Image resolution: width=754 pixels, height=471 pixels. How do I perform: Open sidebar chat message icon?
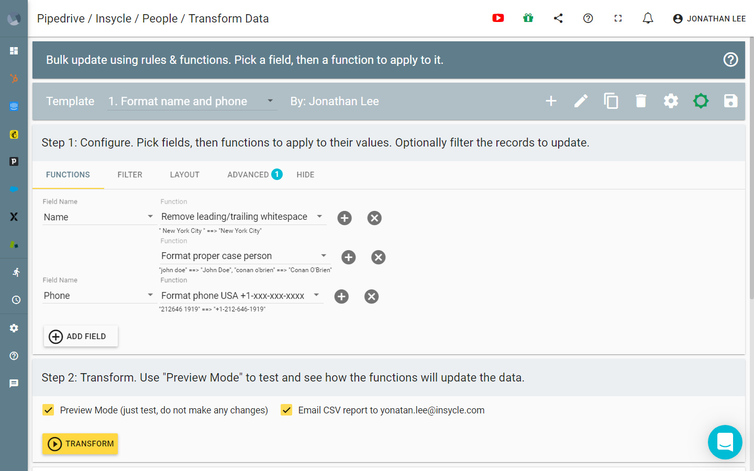pyautogui.click(x=14, y=384)
